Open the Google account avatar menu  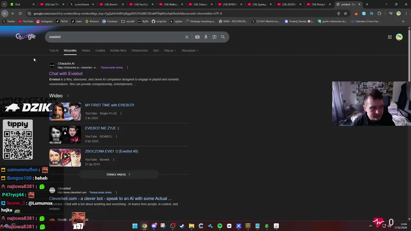pyautogui.click(x=399, y=37)
